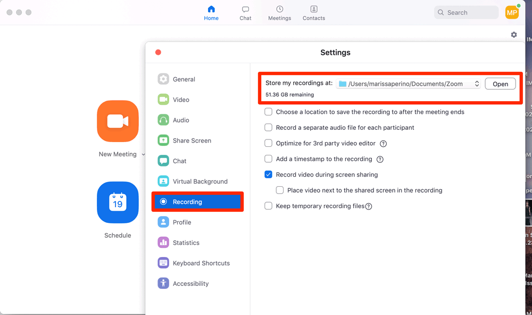Click the Open button for recordings folder

500,84
